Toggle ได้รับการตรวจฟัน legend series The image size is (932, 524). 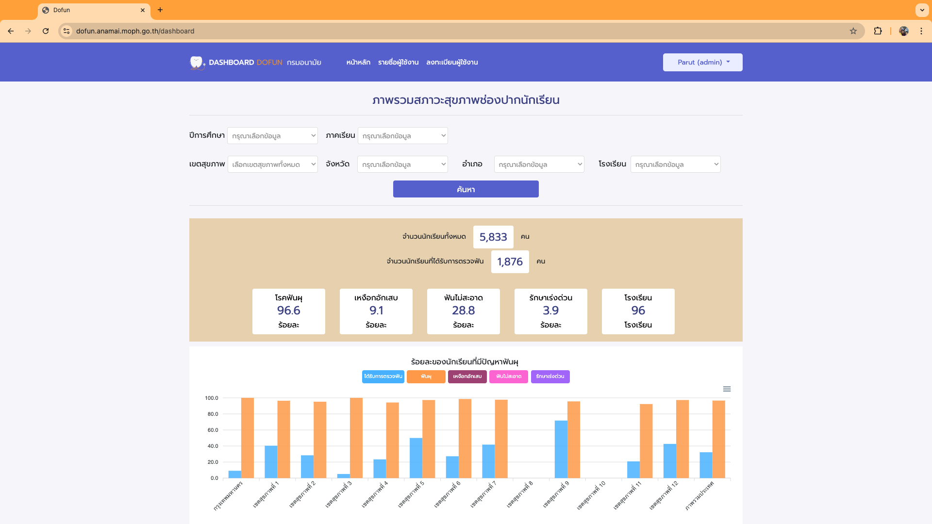click(383, 377)
